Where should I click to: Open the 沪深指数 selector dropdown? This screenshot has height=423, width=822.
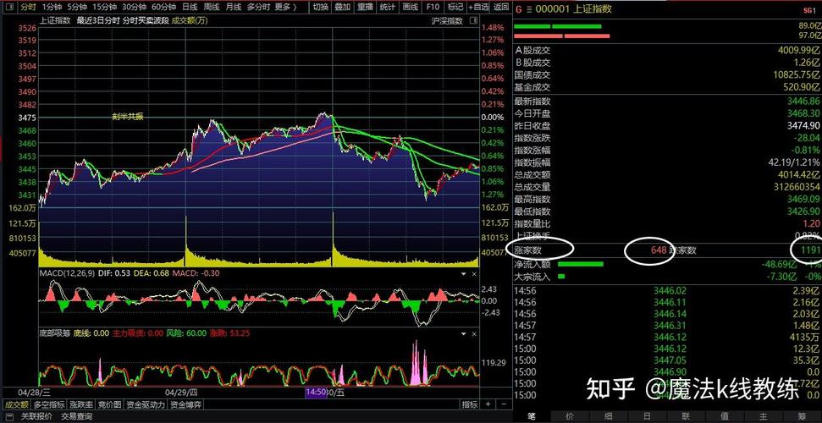click(450, 20)
